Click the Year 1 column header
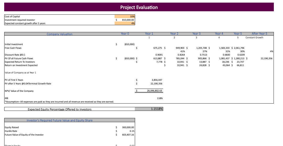Image resolution: width=283 pixels, height=146 pixels. [149, 34]
